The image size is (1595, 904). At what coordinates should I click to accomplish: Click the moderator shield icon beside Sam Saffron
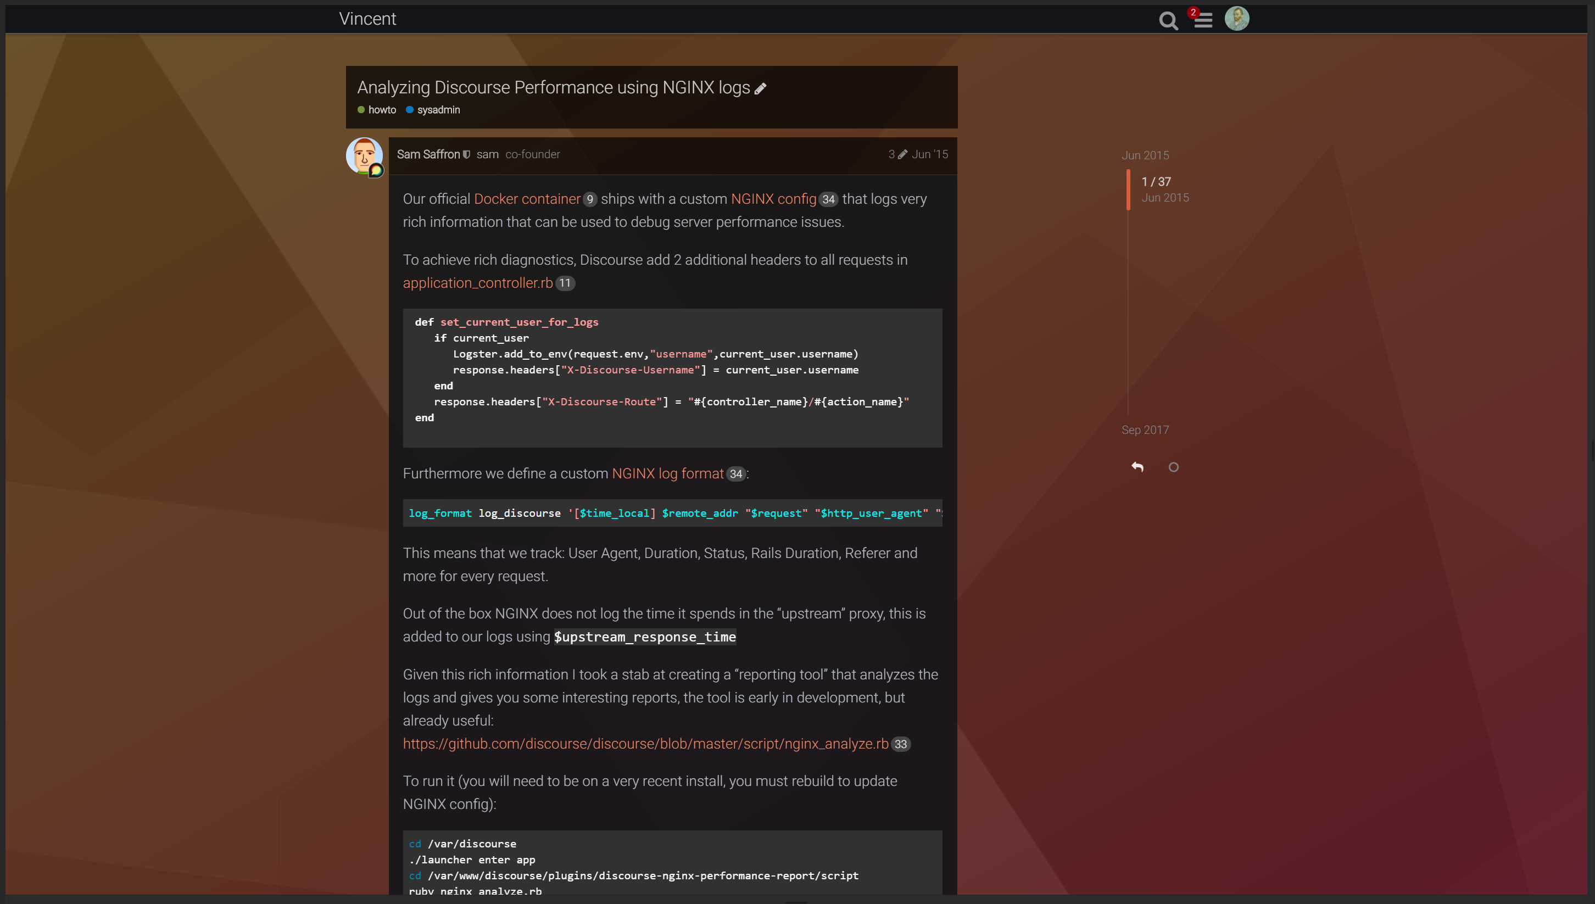coord(466,154)
